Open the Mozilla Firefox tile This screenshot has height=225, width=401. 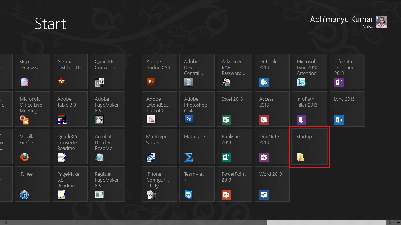[33, 146]
